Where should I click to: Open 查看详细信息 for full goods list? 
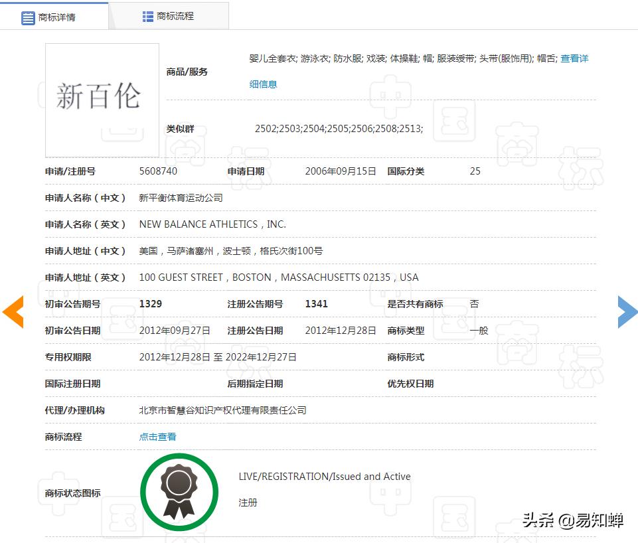(572, 58)
